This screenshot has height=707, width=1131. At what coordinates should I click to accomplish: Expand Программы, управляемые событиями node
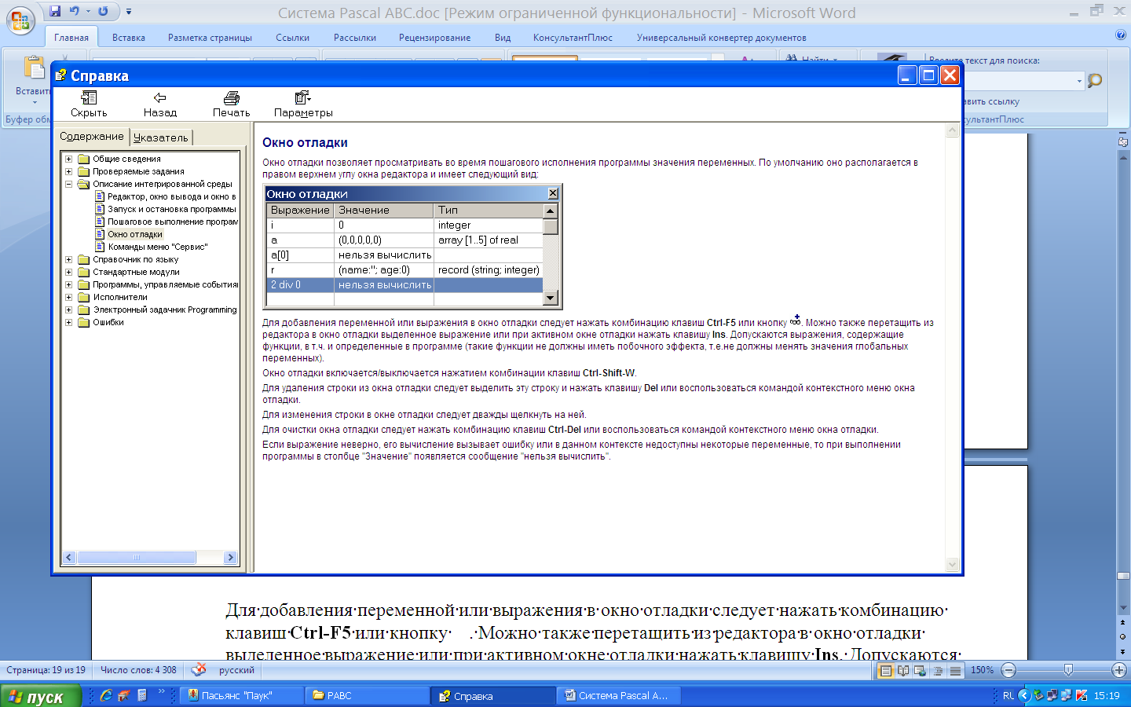point(68,284)
